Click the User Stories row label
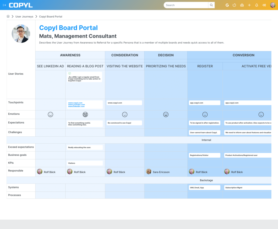The width and height of the screenshot is (278, 229). (x=15, y=74)
